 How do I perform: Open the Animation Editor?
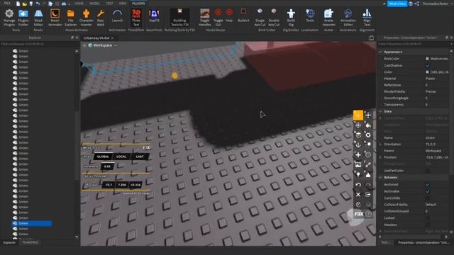click(x=348, y=18)
